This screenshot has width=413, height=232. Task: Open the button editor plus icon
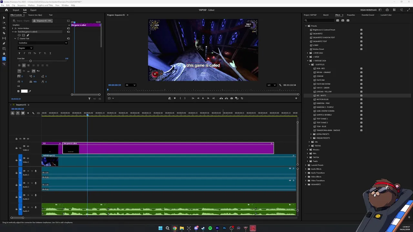(x=296, y=98)
